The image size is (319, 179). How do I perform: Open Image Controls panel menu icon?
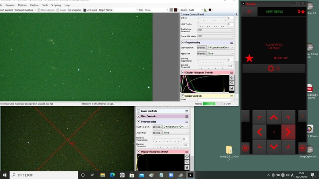[187, 111]
